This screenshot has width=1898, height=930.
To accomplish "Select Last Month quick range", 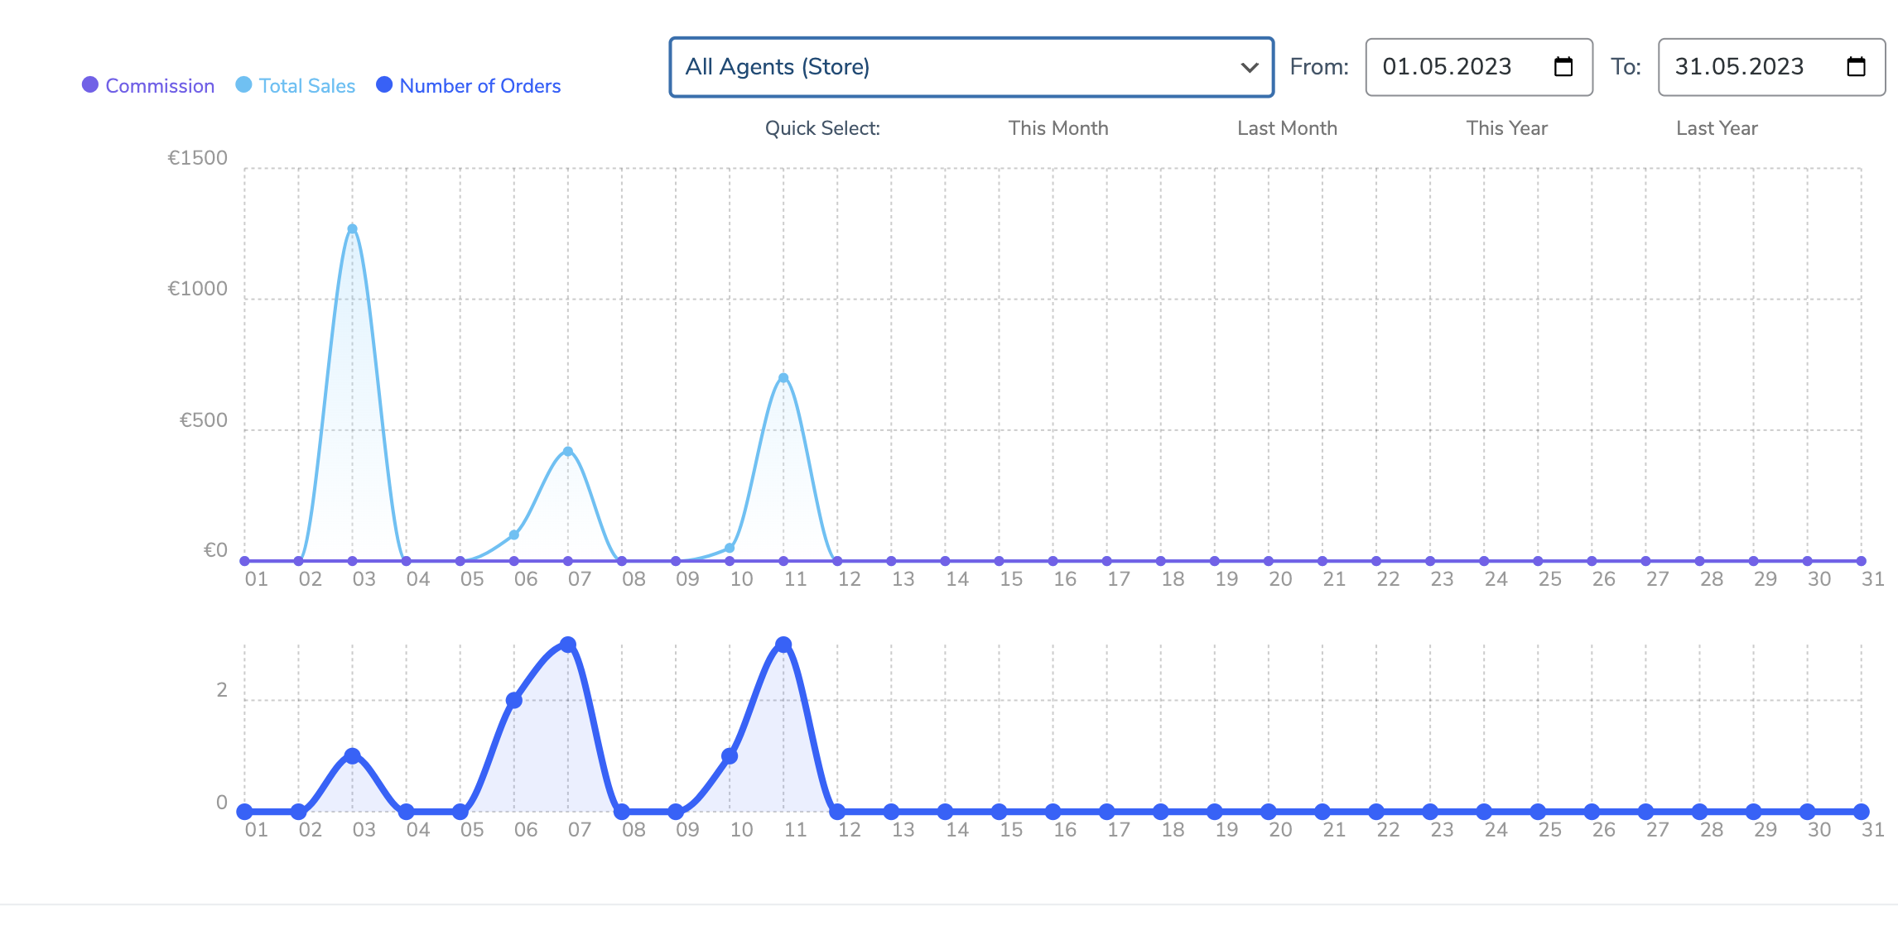I will click(x=1287, y=128).
